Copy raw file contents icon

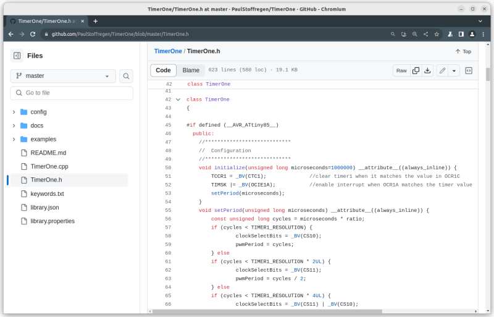[x=416, y=70]
